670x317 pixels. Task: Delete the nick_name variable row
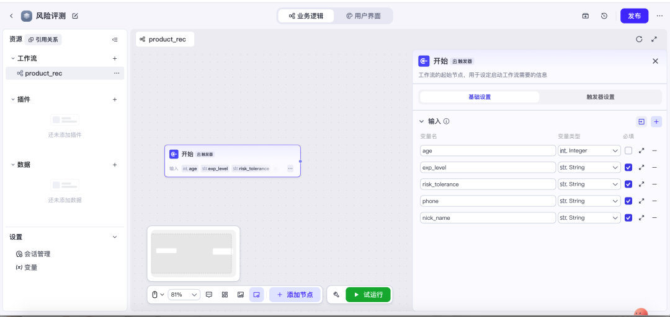click(x=654, y=217)
